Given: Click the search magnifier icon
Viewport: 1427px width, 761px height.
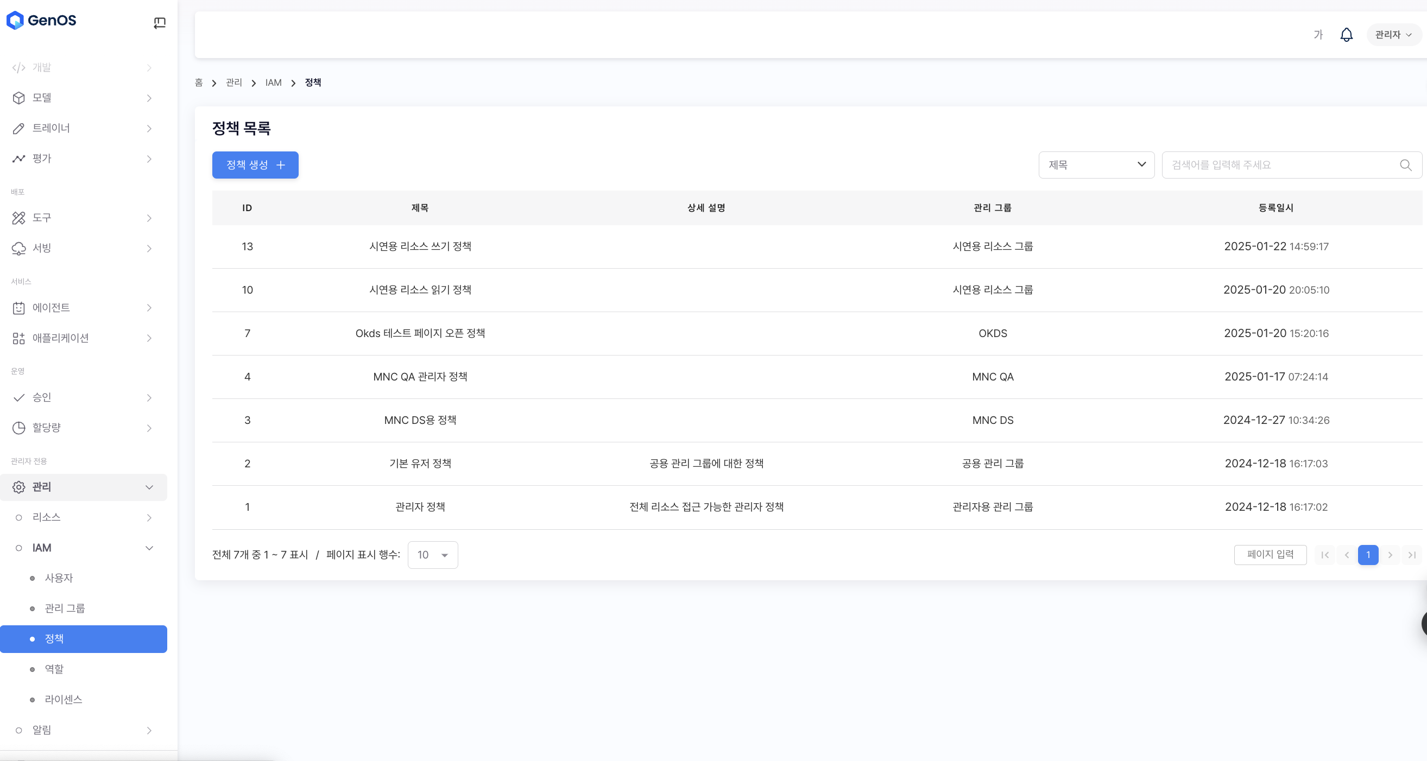Looking at the screenshot, I should pos(1405,165).
